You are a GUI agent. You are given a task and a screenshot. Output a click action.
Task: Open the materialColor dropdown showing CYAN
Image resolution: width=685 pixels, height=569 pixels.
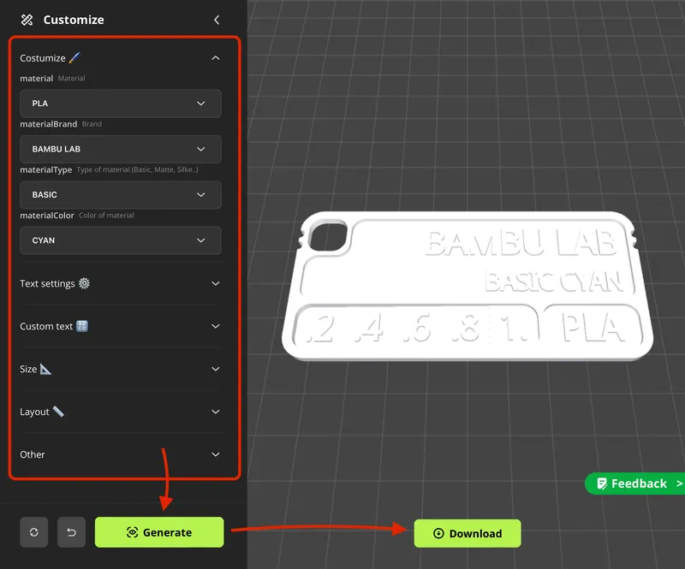[121, 240]
